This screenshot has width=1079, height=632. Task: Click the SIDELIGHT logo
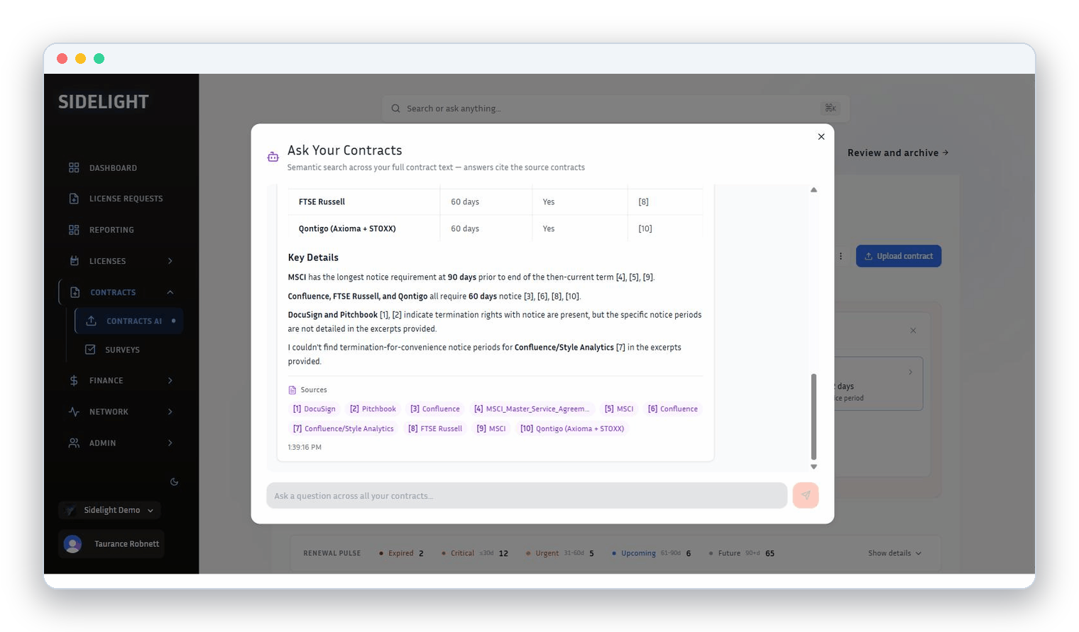click(104, 102)
